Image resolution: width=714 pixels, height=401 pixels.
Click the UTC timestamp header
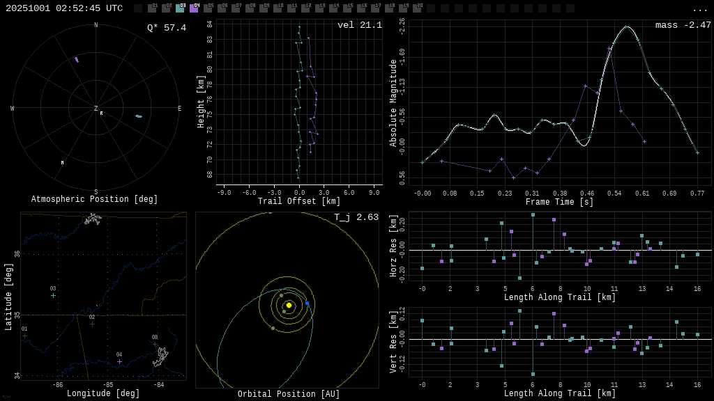(x=64, y=8)
